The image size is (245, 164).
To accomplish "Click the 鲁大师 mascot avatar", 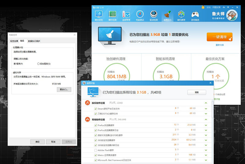I will click(x=232, y=15).
